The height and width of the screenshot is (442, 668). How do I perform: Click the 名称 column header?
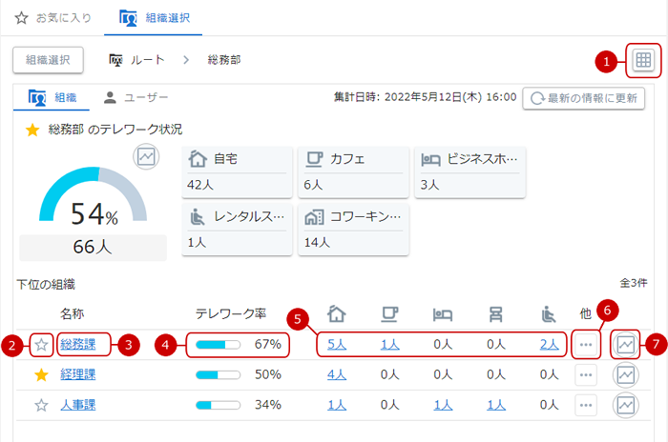point(72,314)
